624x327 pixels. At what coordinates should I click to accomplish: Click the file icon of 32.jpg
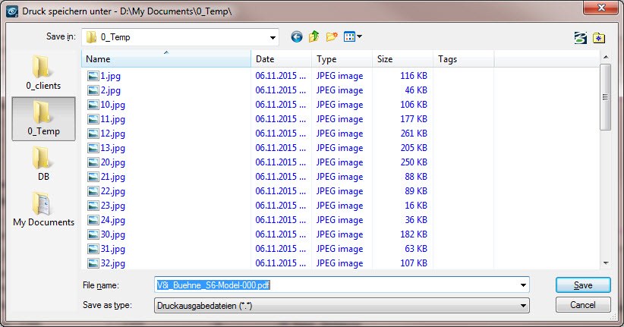click(93, 263)
